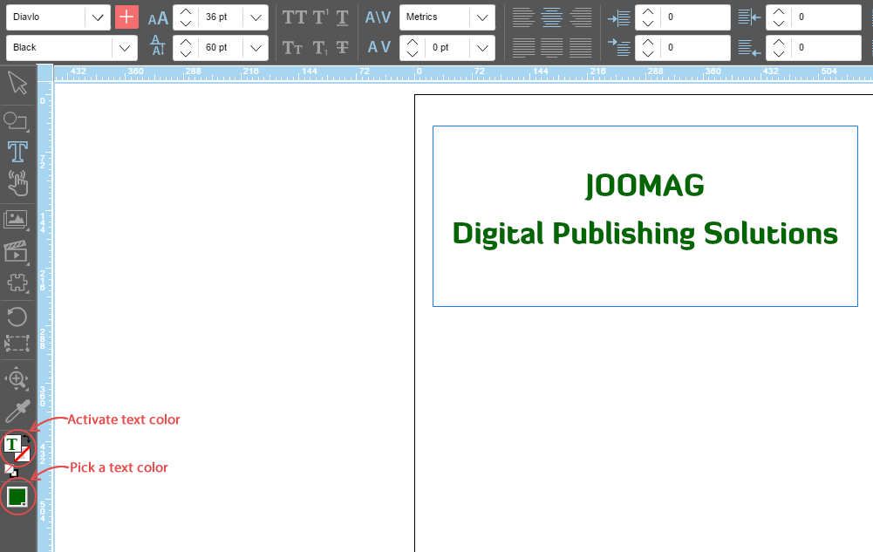Screen dimensions: 873x552
Task: Select the interactive hotspot hand tool
Action: (x=17, y=183)
